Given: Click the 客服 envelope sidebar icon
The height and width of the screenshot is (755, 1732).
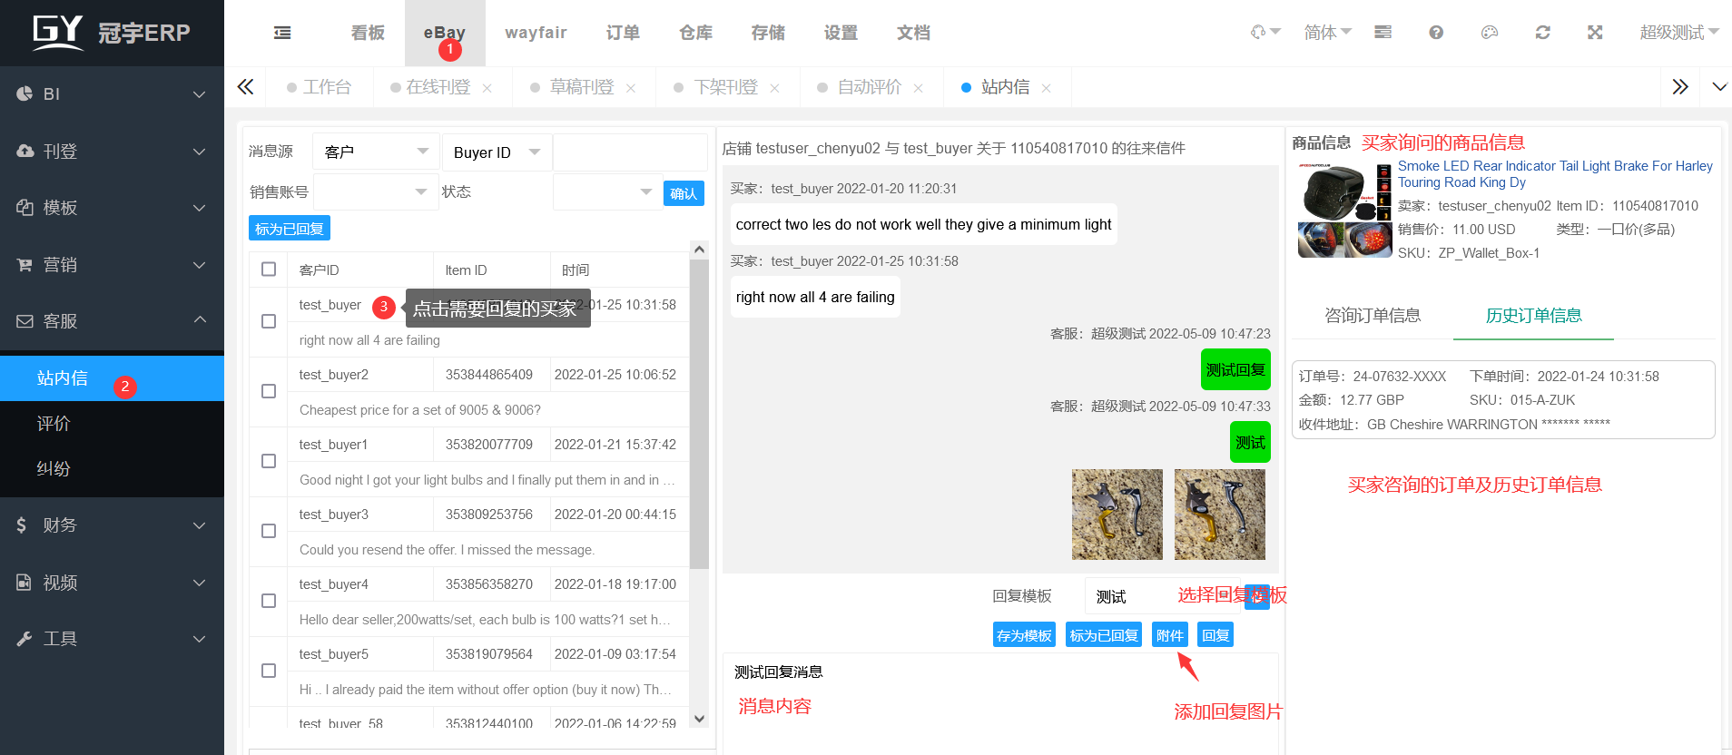Looking at the screenshot, I should [x=25, y=321].
